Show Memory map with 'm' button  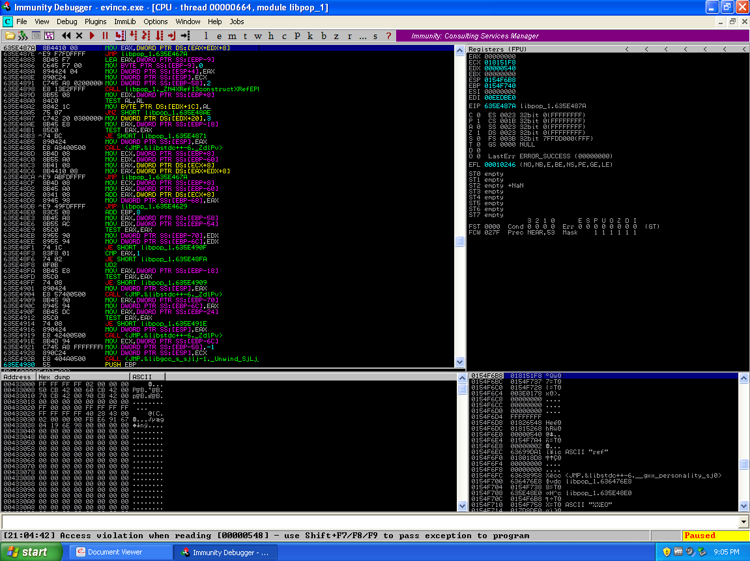(x=232, y=36)
